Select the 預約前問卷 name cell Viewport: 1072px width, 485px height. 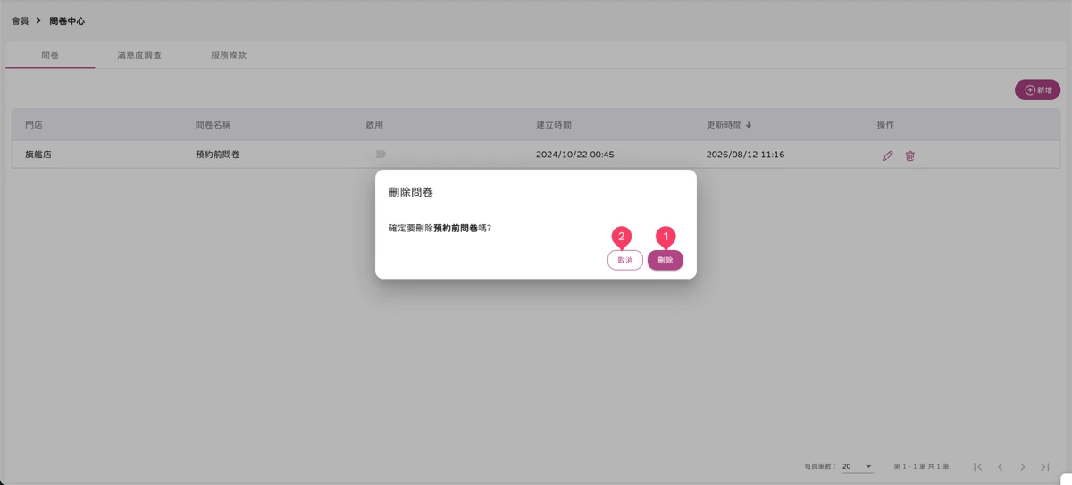pyautogui.click(x=217, y=155)
